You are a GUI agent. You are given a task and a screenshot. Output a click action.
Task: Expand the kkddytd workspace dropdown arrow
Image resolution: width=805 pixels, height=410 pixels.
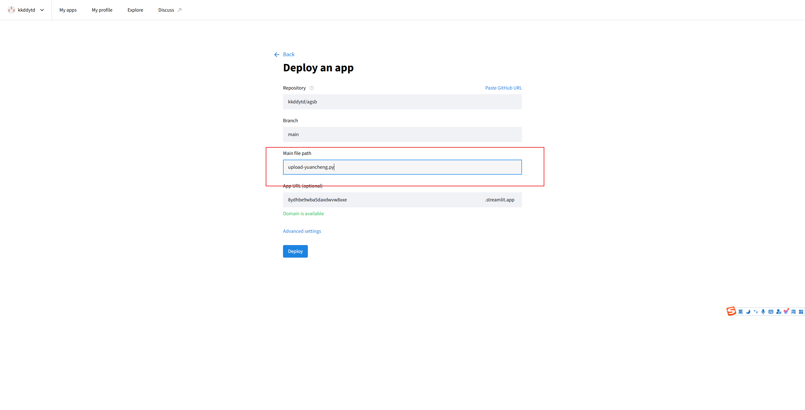coord(42,10)
